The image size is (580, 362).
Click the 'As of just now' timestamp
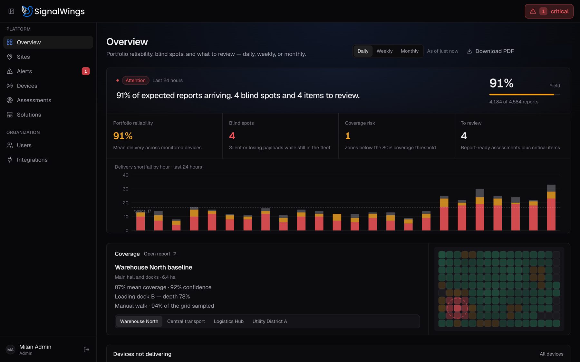tap(442, 51)
